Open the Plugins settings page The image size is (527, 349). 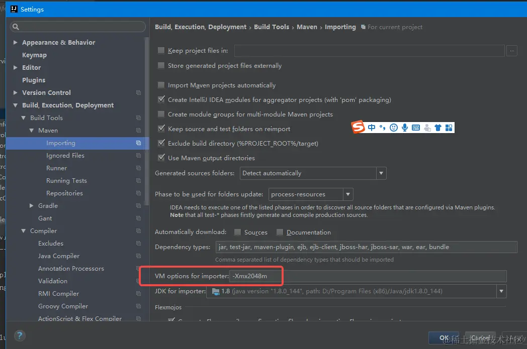coord(34,80)
